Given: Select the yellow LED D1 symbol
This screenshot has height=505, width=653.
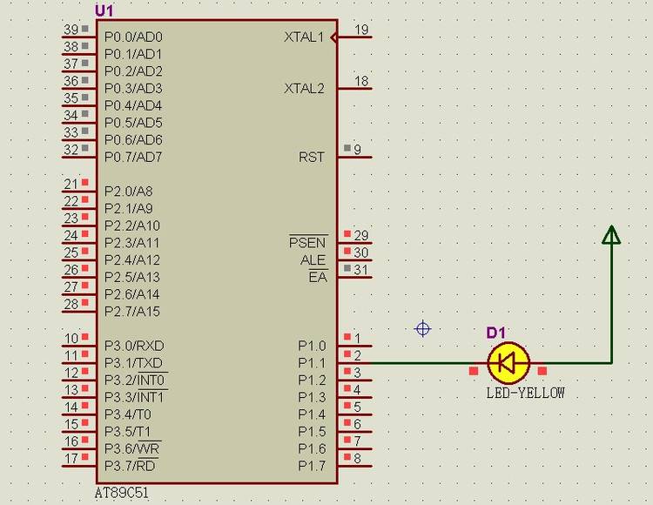Looking at the screenshot, I should pos(508,363).
